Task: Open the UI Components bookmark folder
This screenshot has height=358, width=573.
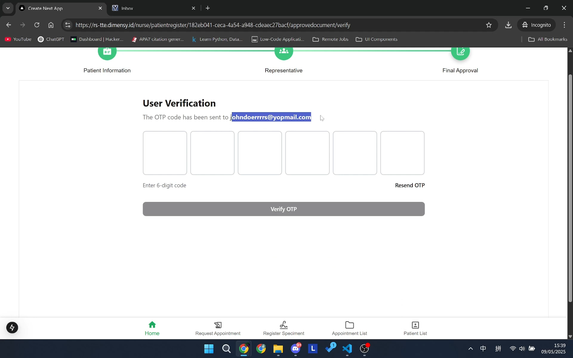Action: click(377, 39)
